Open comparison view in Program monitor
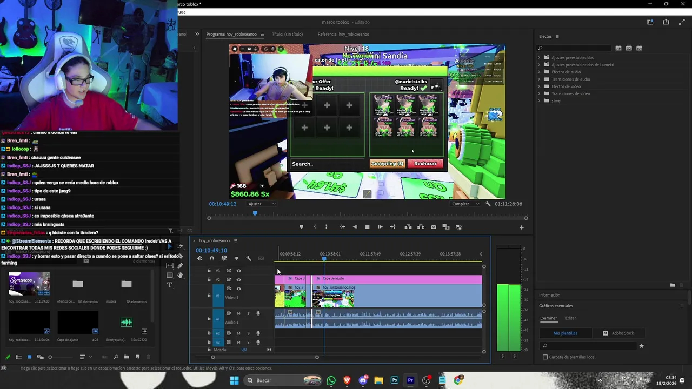The width and height of the screenshot is (692, 389). click(x=446, y=227)
